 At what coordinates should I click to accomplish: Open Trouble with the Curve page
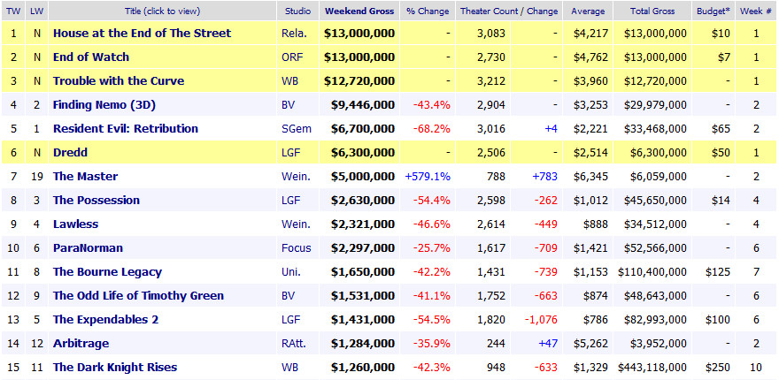[x=119, y=81]
